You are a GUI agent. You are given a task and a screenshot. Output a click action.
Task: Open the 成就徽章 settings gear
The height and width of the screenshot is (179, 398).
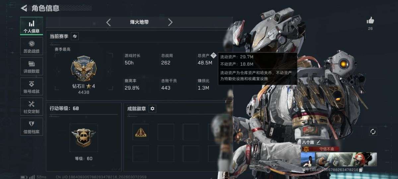(152, 109)
